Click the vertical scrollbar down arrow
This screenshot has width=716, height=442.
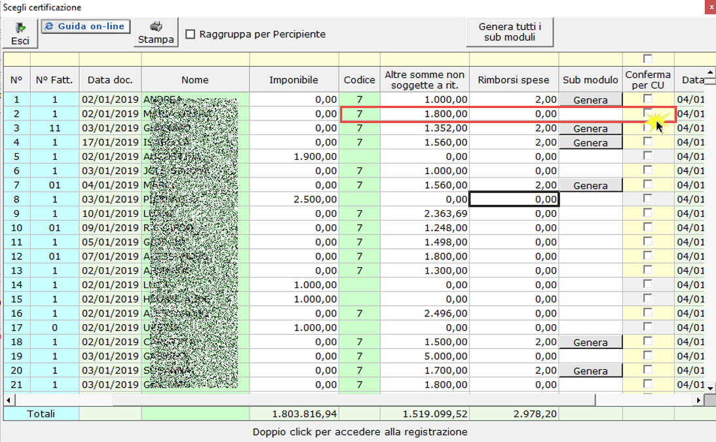pyautogui.click(x=710, y=388)
